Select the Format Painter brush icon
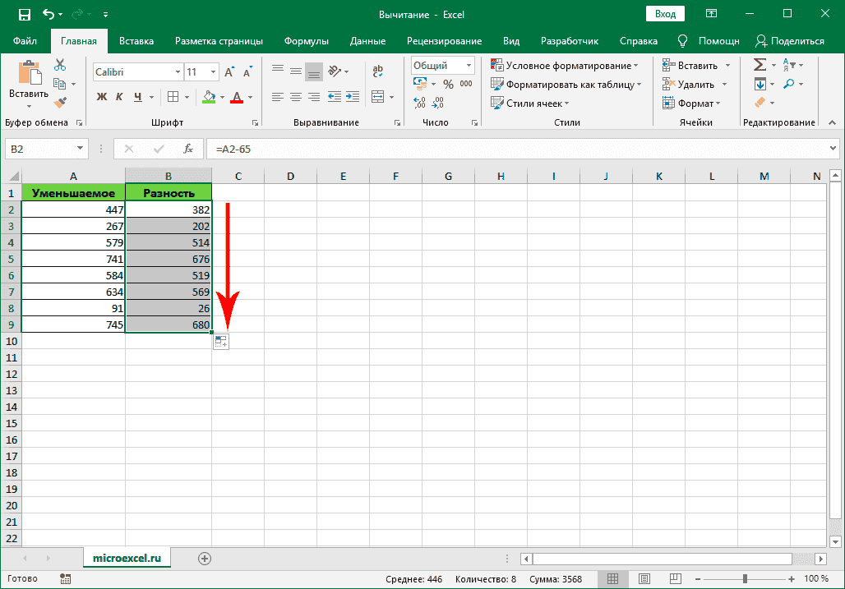The image size is (845, 589). click(60, 102)
